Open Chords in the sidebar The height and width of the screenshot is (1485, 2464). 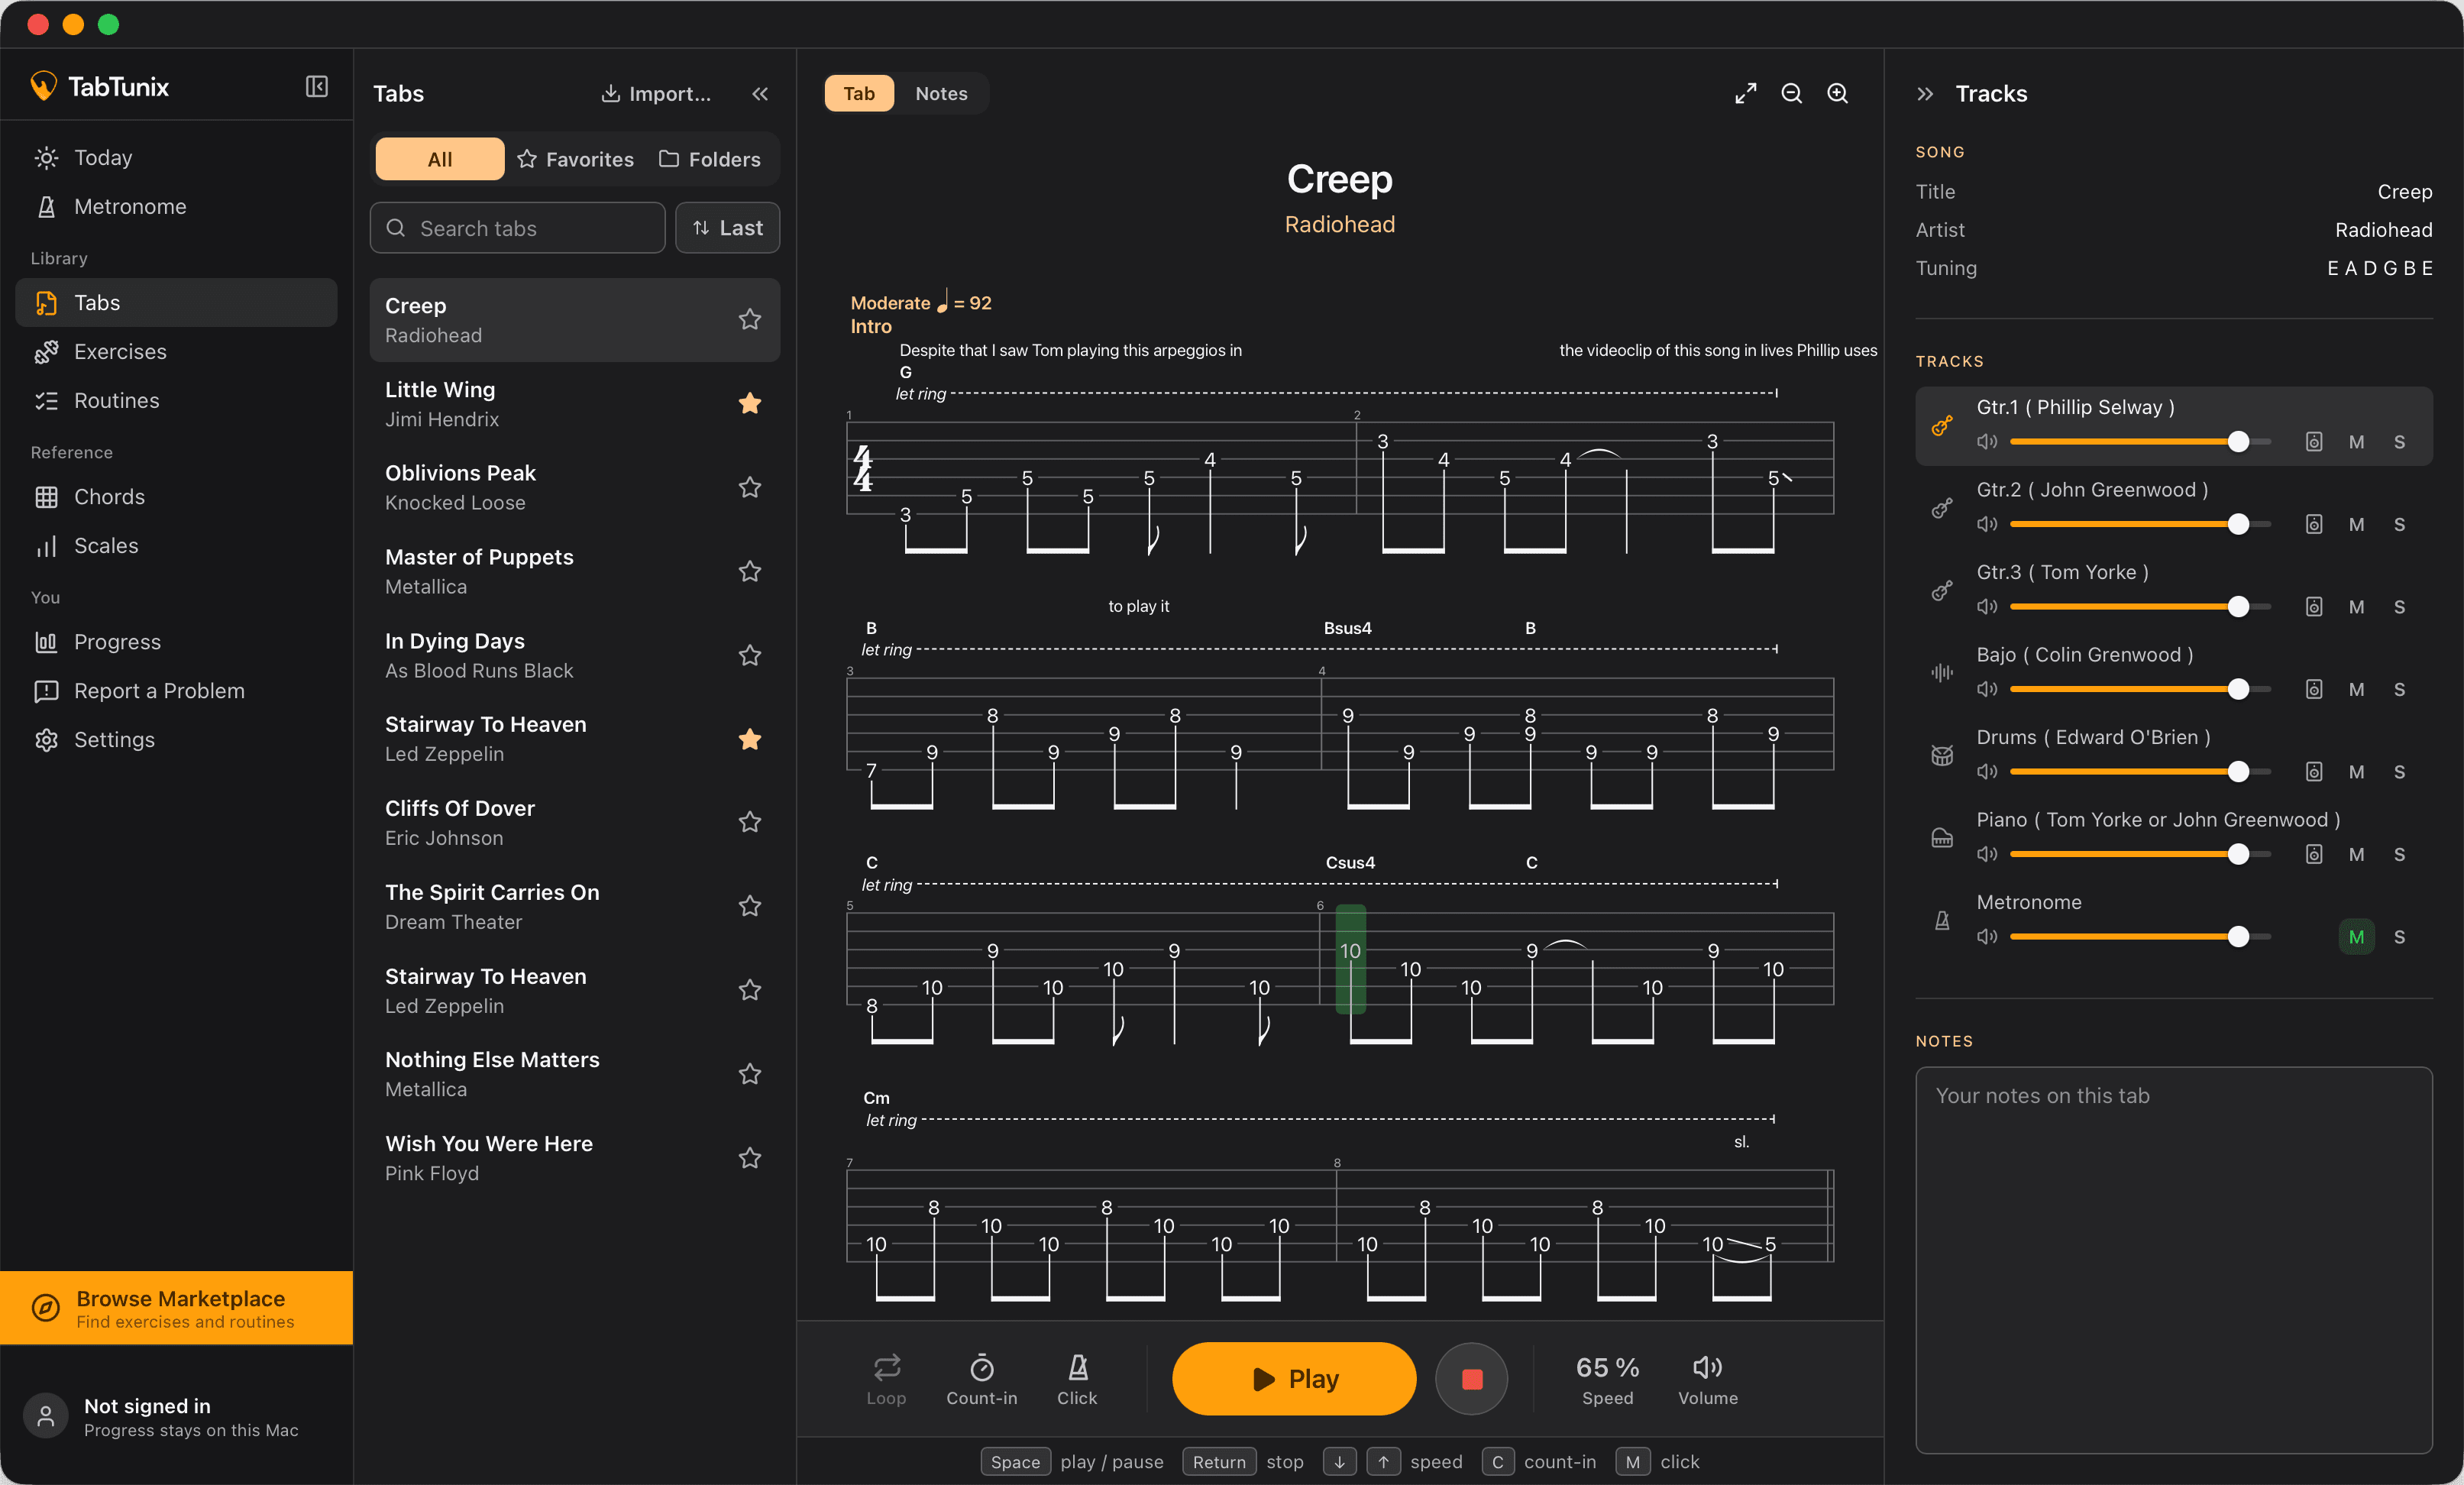[x=176, y=497]
